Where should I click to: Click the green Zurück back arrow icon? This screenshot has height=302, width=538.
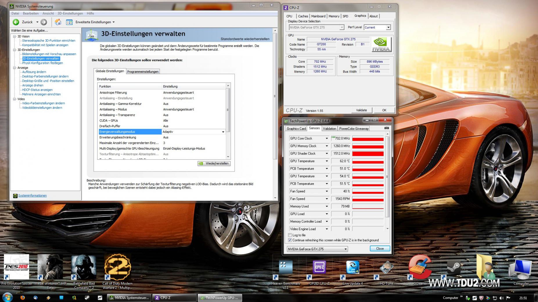[x=16, y=22]
